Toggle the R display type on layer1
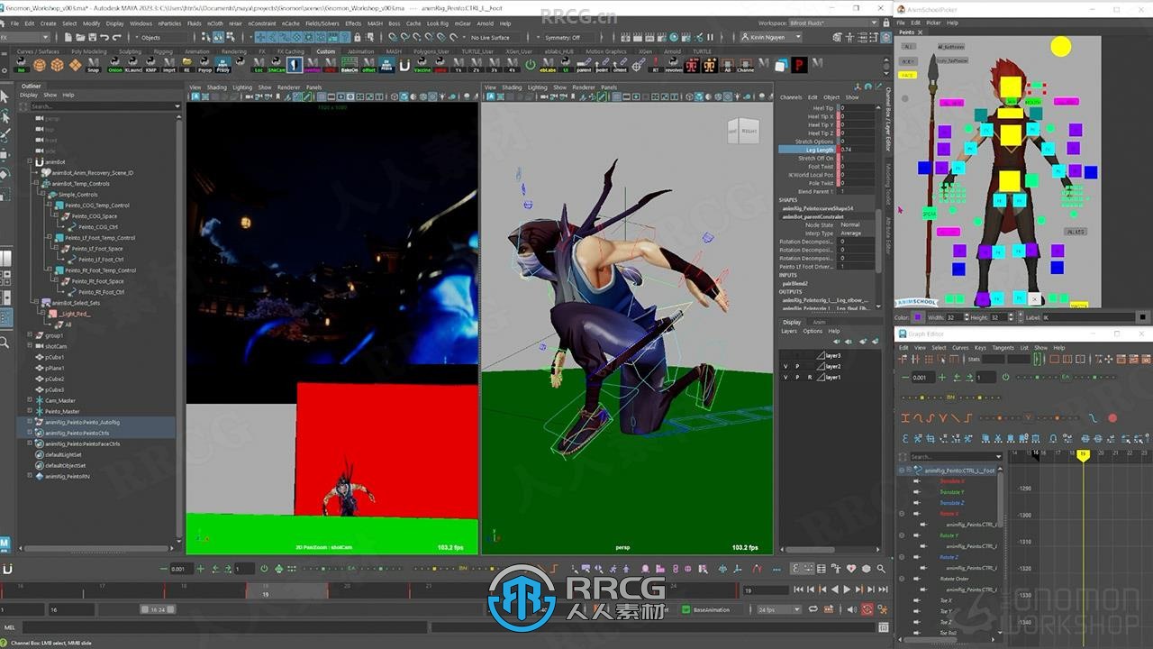This screenshot has height=649, width=1153. click(x=809, y=377)
